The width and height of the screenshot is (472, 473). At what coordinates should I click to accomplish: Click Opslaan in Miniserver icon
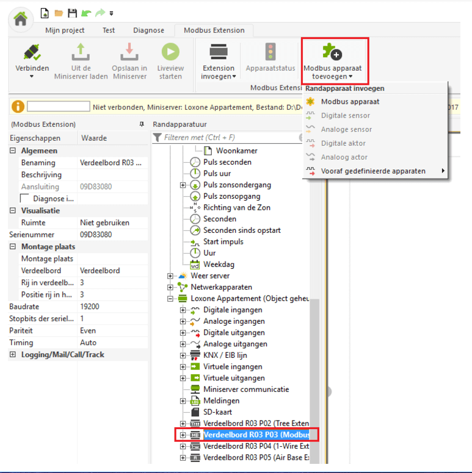point(129,52)
